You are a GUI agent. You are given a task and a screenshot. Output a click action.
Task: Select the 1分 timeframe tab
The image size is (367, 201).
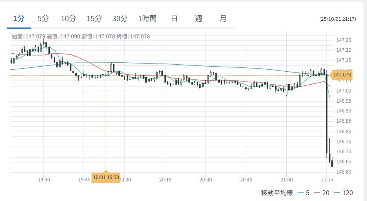[18, 18]
